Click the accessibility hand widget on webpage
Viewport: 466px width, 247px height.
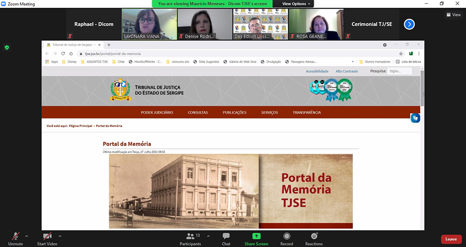tap(415, 118)
